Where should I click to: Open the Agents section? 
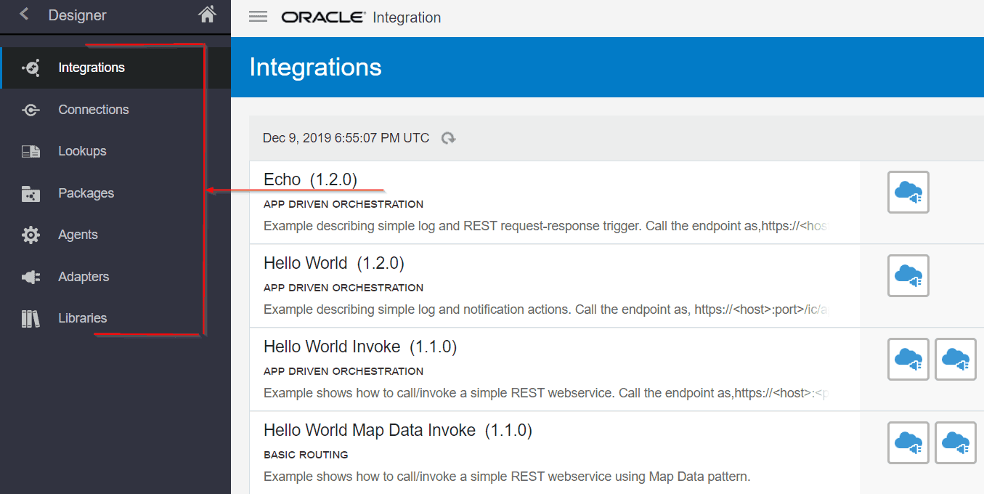tap(78, 235)
